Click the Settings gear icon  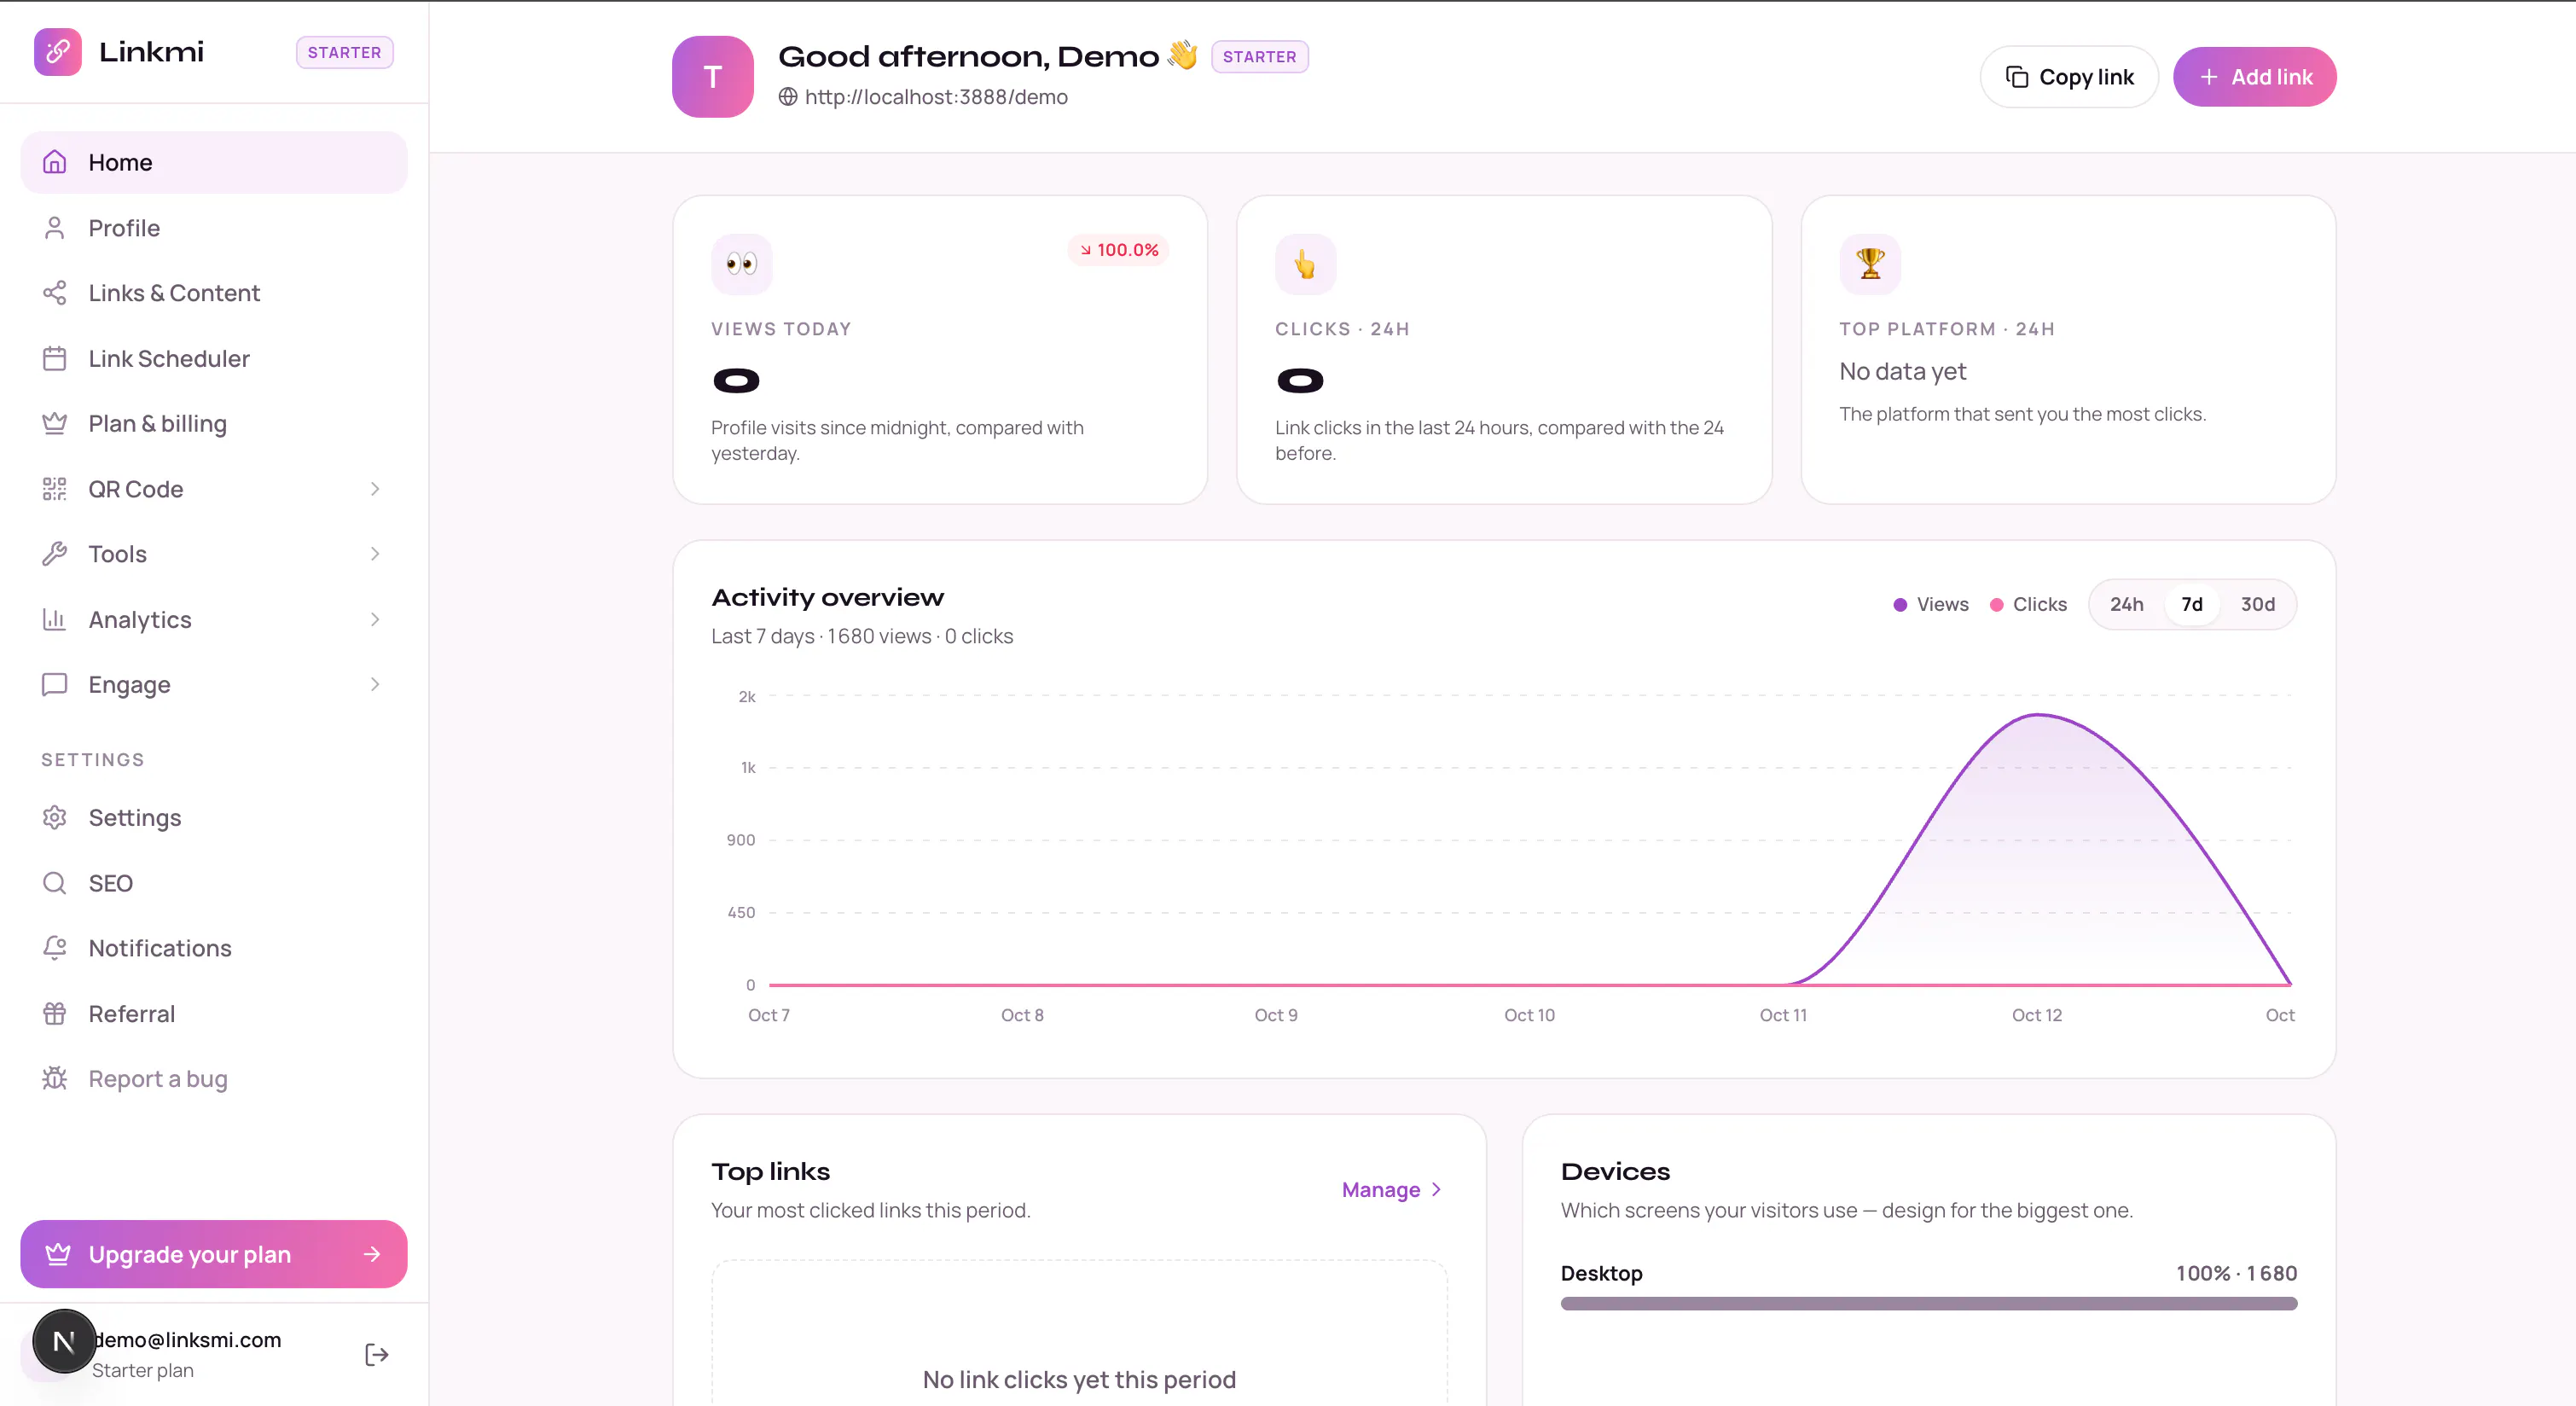(55, 817)
